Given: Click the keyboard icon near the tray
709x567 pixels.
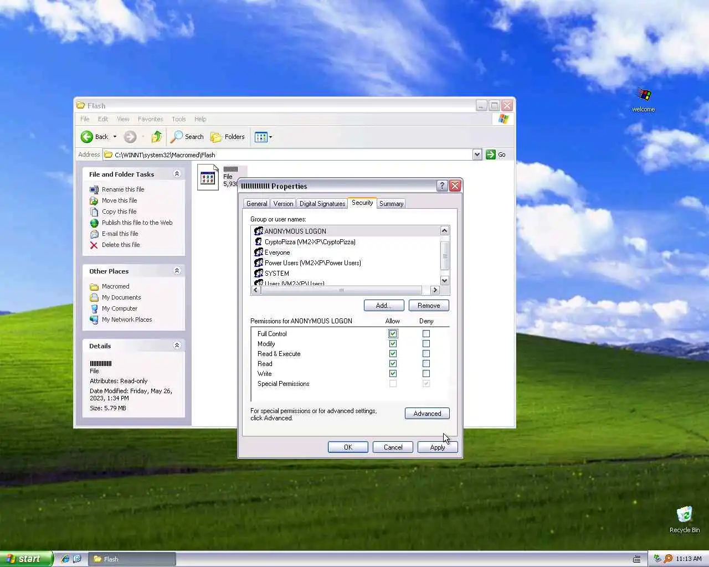Looking at the screenshot, I should [x=637, y=559].
